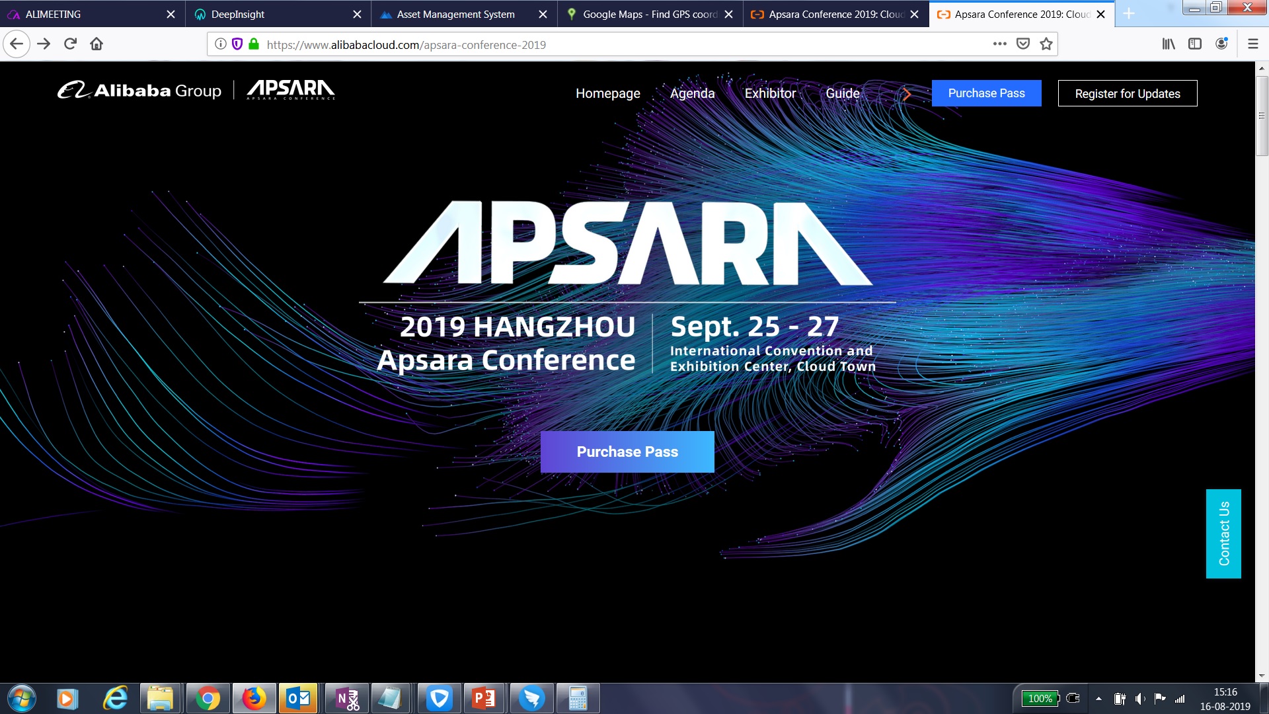
Task: Click the vertical scrollbar thumb
Action: coord(1262,116)
